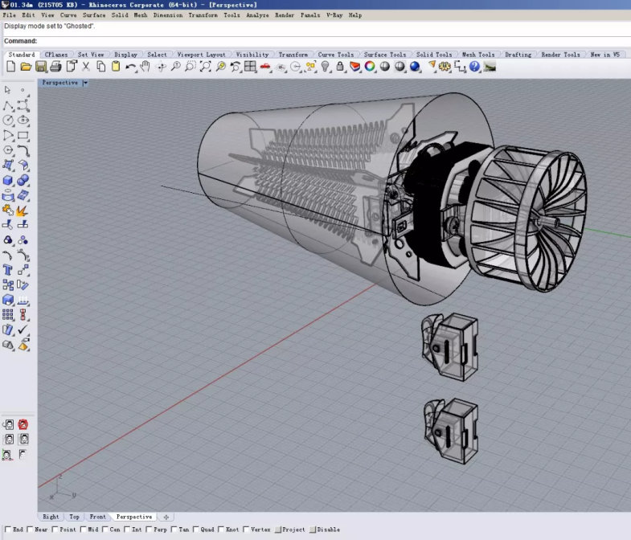Toggle the Mid osnap checkbox
This screenshot has height=540, width=631.
(83, 530)
